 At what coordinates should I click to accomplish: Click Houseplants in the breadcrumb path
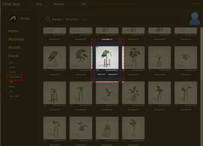pos(72,19)
